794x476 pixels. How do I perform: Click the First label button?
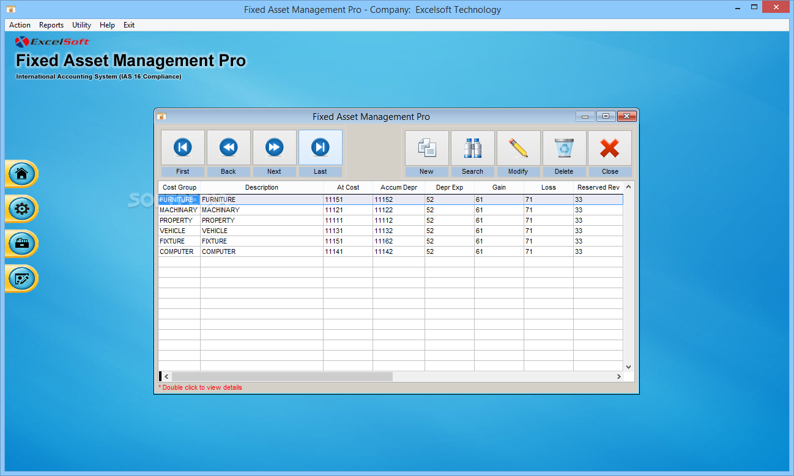183,171
